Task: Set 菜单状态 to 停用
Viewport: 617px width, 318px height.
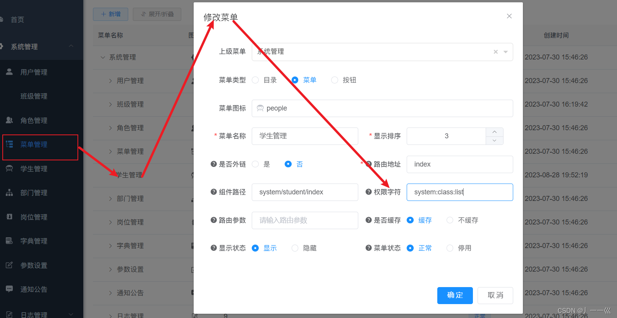Action: 459,248
